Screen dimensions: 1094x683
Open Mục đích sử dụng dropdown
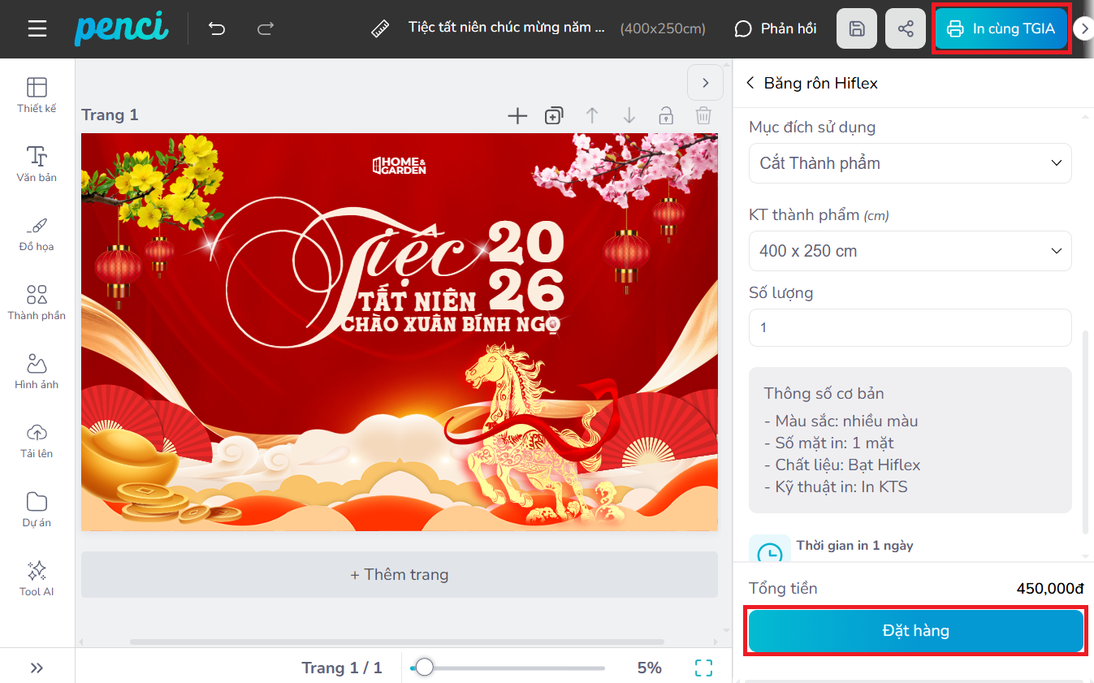click(x=910, y=163)
